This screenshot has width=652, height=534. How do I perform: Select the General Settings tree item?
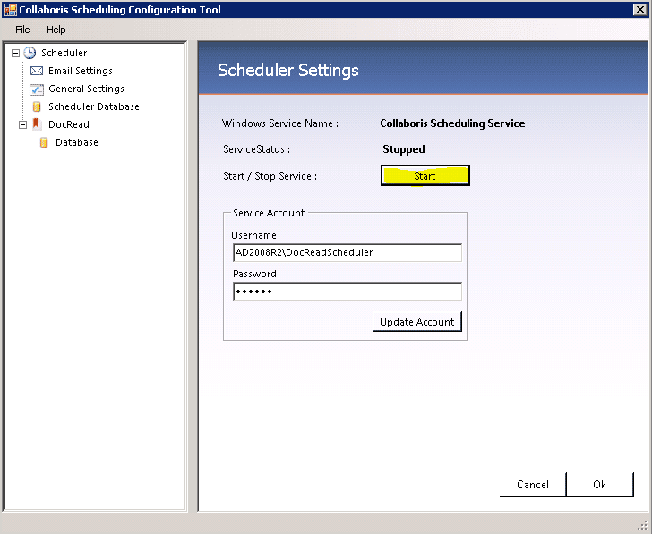click(x=86, y=89)
